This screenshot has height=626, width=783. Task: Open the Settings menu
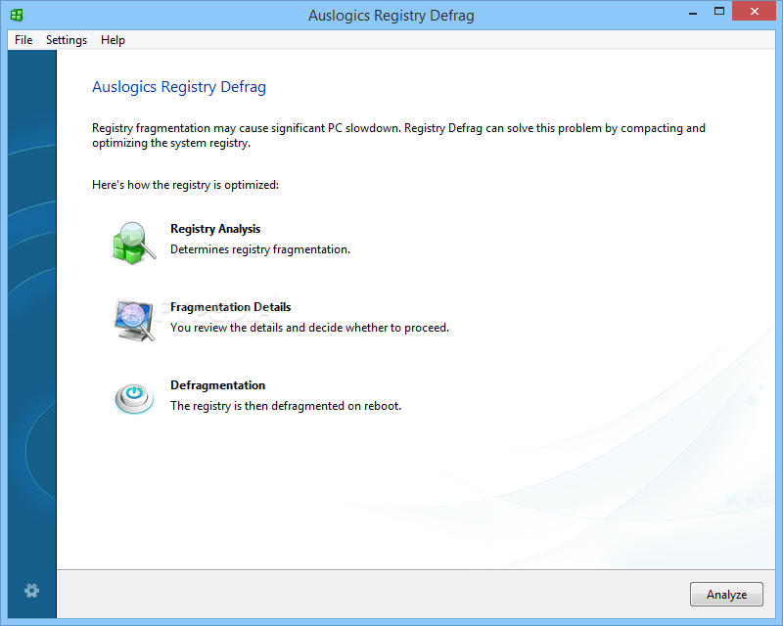(67, 40)
